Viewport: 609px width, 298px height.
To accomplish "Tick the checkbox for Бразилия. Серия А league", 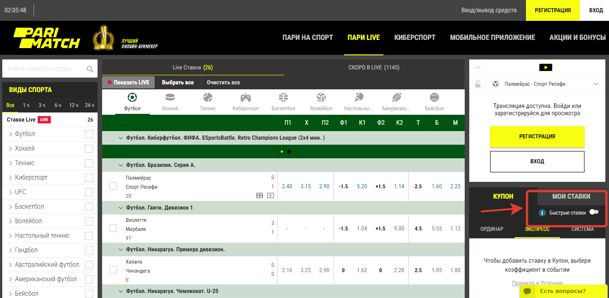I will [111, 165].
